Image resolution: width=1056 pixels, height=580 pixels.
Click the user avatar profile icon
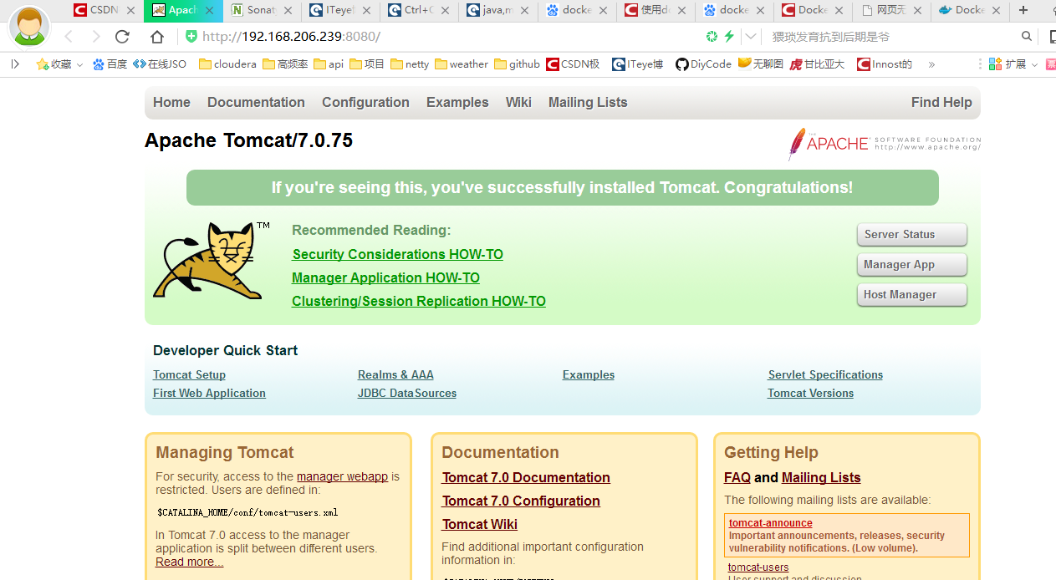click(29, 28)
